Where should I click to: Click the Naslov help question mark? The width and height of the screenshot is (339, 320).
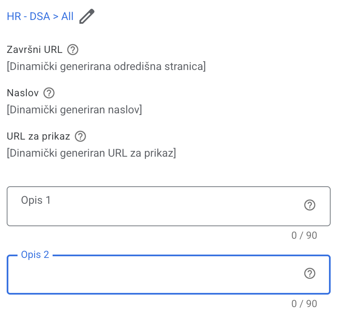coord(49,93)
